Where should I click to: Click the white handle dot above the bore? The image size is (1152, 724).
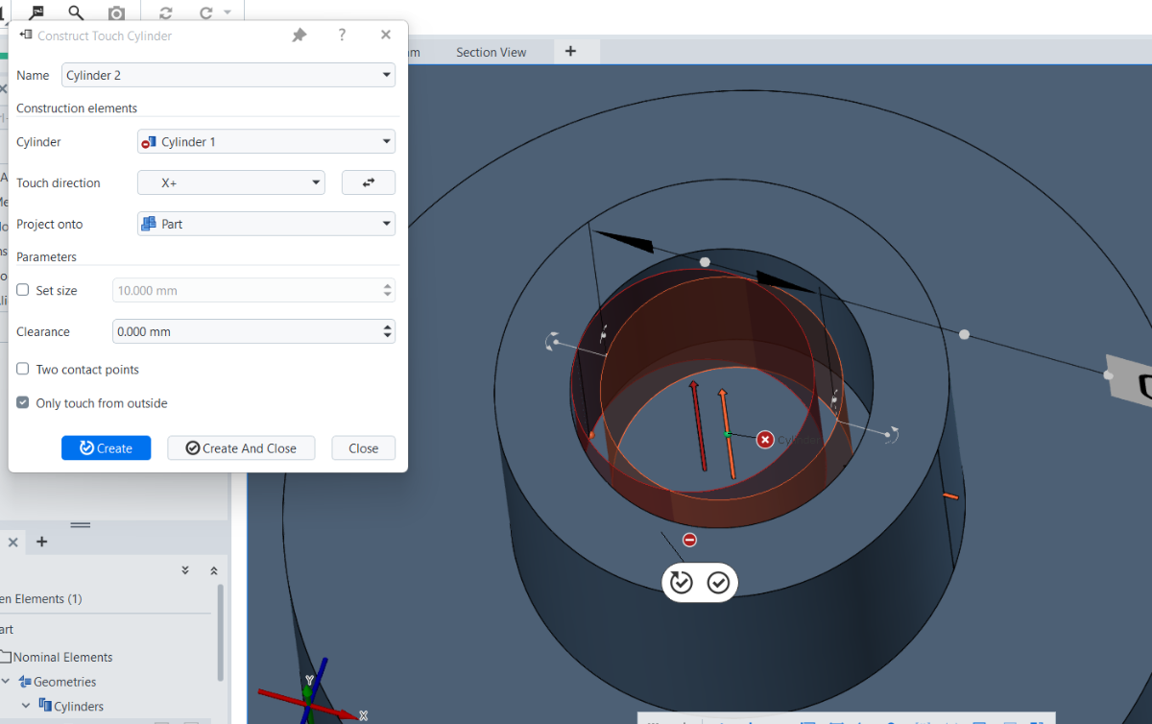coord(705,262)
